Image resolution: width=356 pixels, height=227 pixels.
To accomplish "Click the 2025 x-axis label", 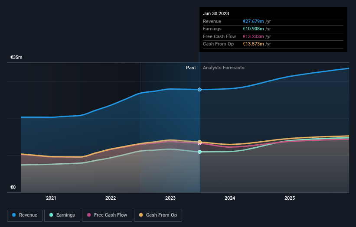I will 290,198.
